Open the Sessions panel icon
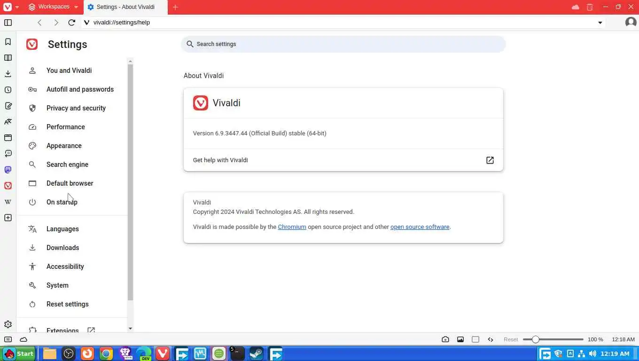Image resolution: width=639 pixels, height=361 pixels. (8, 154)
